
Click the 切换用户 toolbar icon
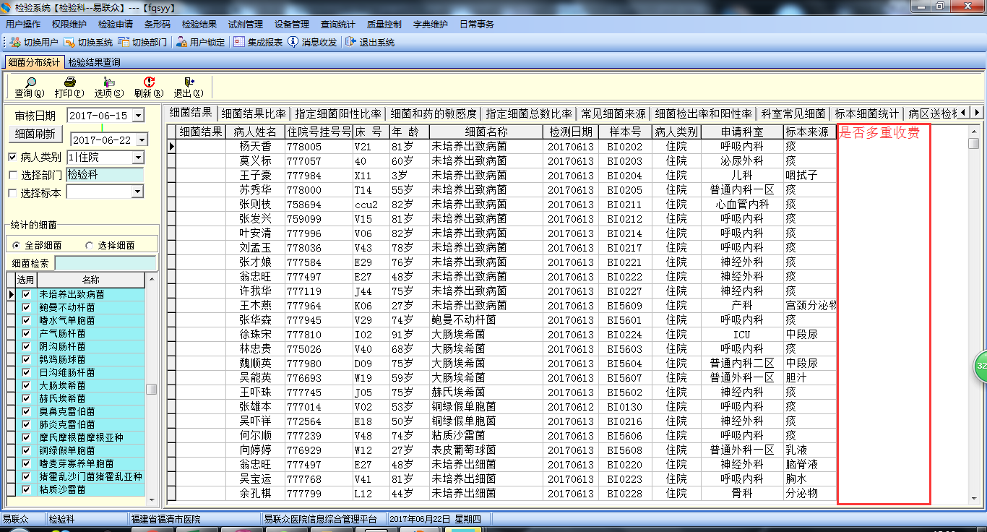pos(15,42)
